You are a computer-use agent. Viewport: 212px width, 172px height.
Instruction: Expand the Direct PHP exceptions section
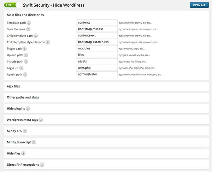click(x=23, y=165)
